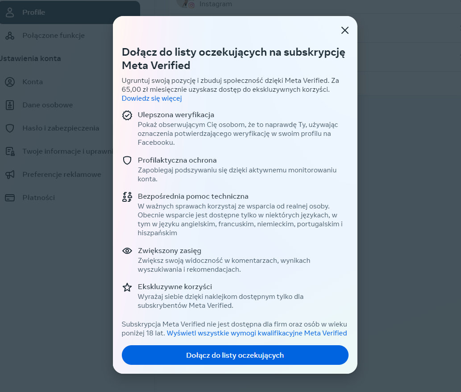
Task: Click the Płatności payment card icon
Action: [9, 197]
